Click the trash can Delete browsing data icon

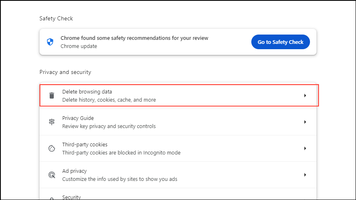tap(52, 96)
